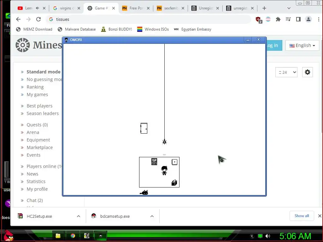This screenshot has height=242, width=323.
Task: Click the tissue box in the room
Action: click(174, 182)
